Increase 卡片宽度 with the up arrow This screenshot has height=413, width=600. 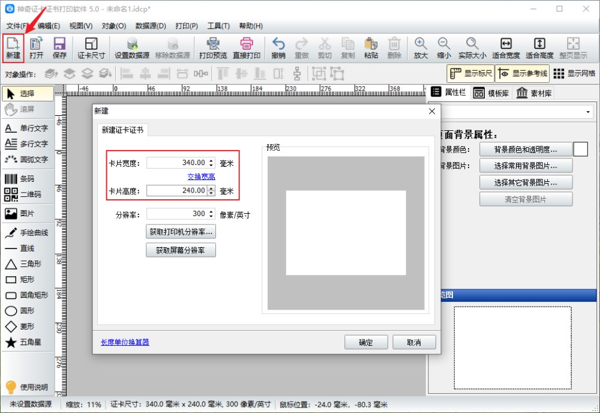[211, 160]
